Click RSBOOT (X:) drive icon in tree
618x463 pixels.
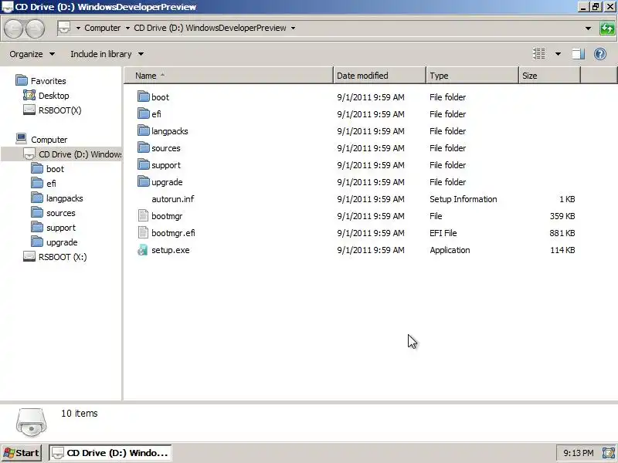[29, 256]
